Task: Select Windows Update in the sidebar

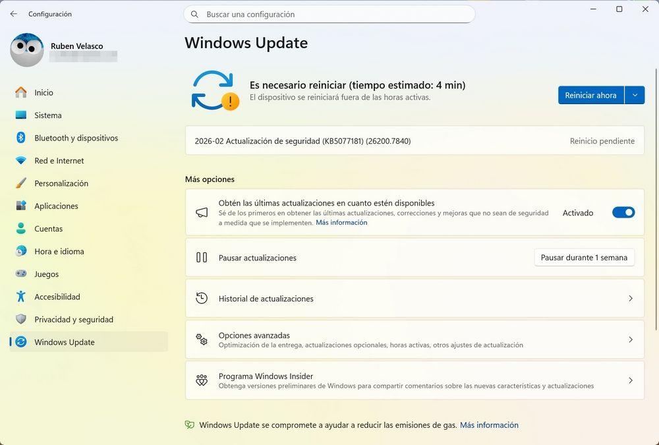Action: [64, 342]
